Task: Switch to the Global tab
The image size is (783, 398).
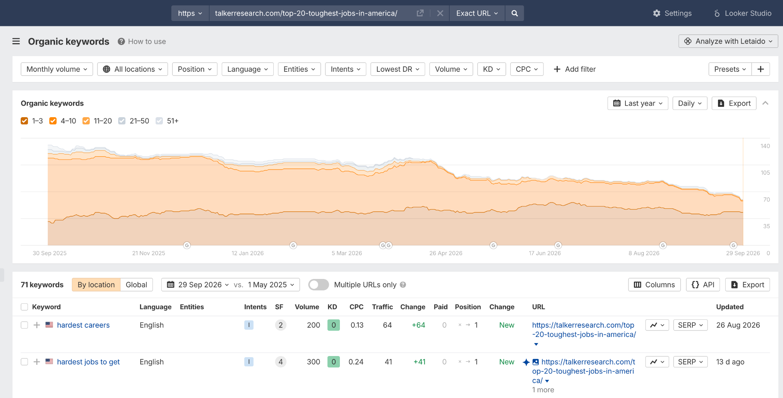Action: click(136, 285)
